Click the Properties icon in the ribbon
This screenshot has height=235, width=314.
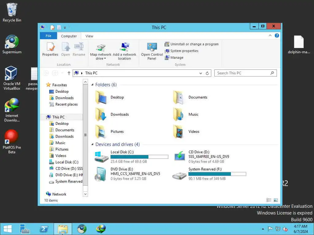click(x=50, y=49)
